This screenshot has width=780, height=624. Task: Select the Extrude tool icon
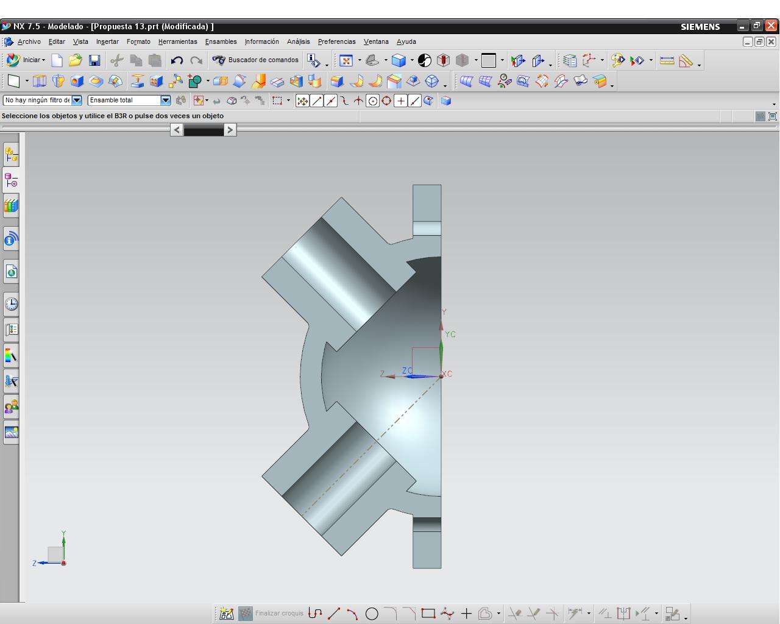[39, 81]
